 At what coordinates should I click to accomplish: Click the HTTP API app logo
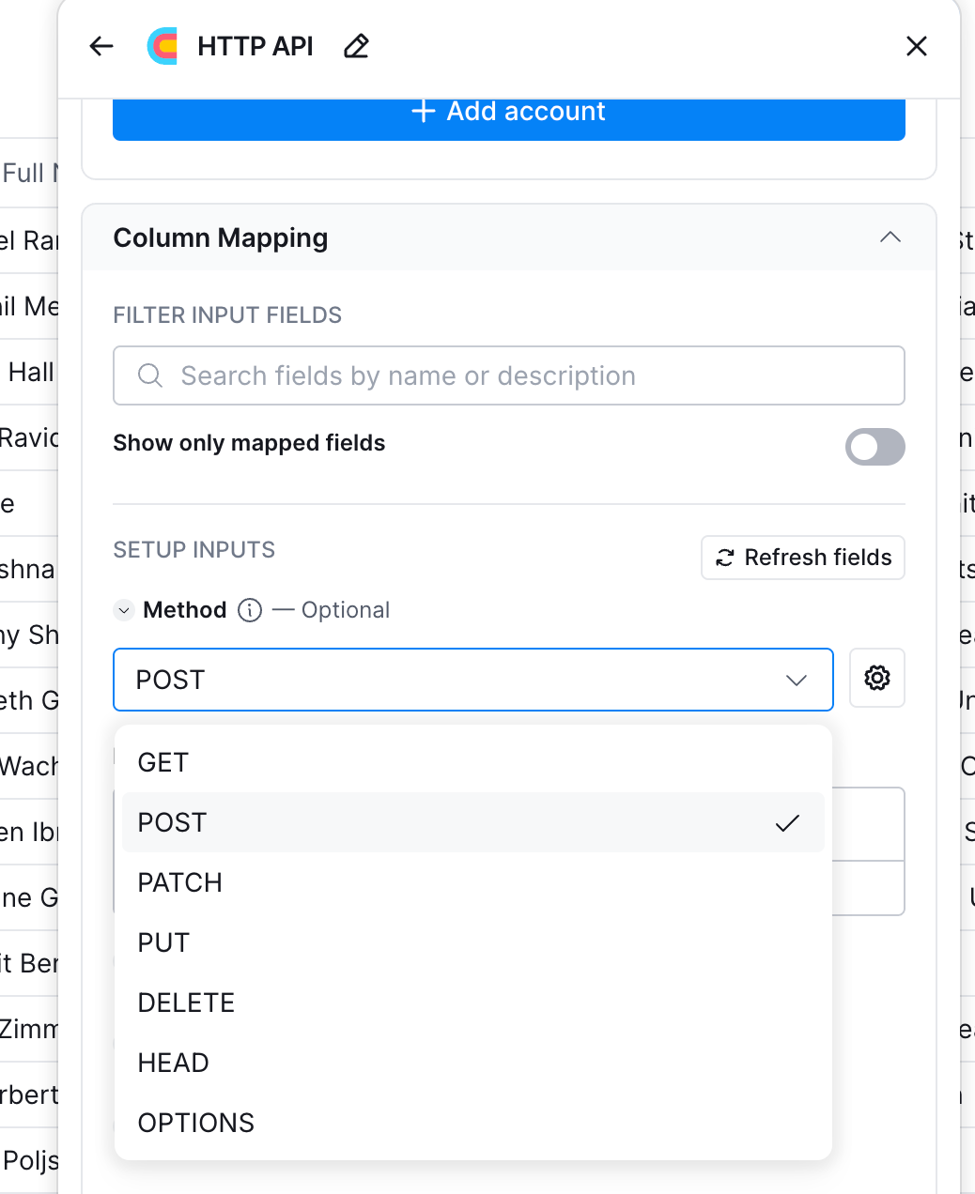[162, 46]
